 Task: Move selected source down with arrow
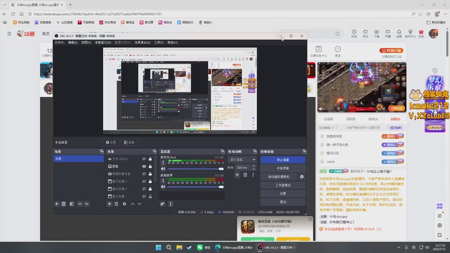coord(139,204)
